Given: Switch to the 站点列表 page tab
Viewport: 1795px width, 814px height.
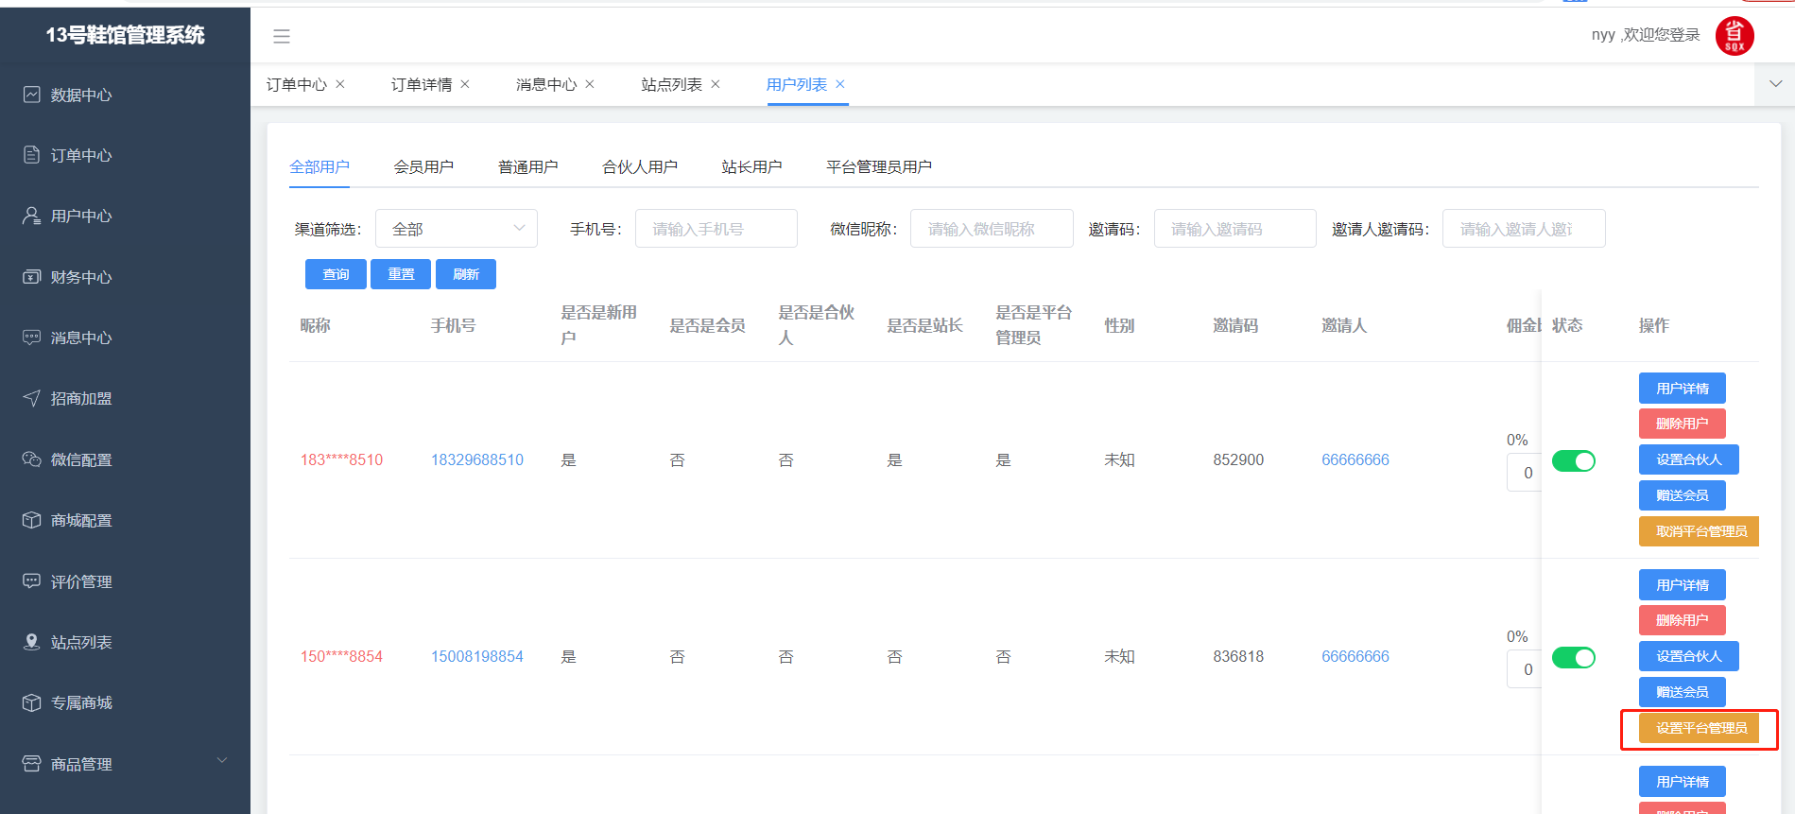Looking at the screenshot, I should [x=671, y=85].
